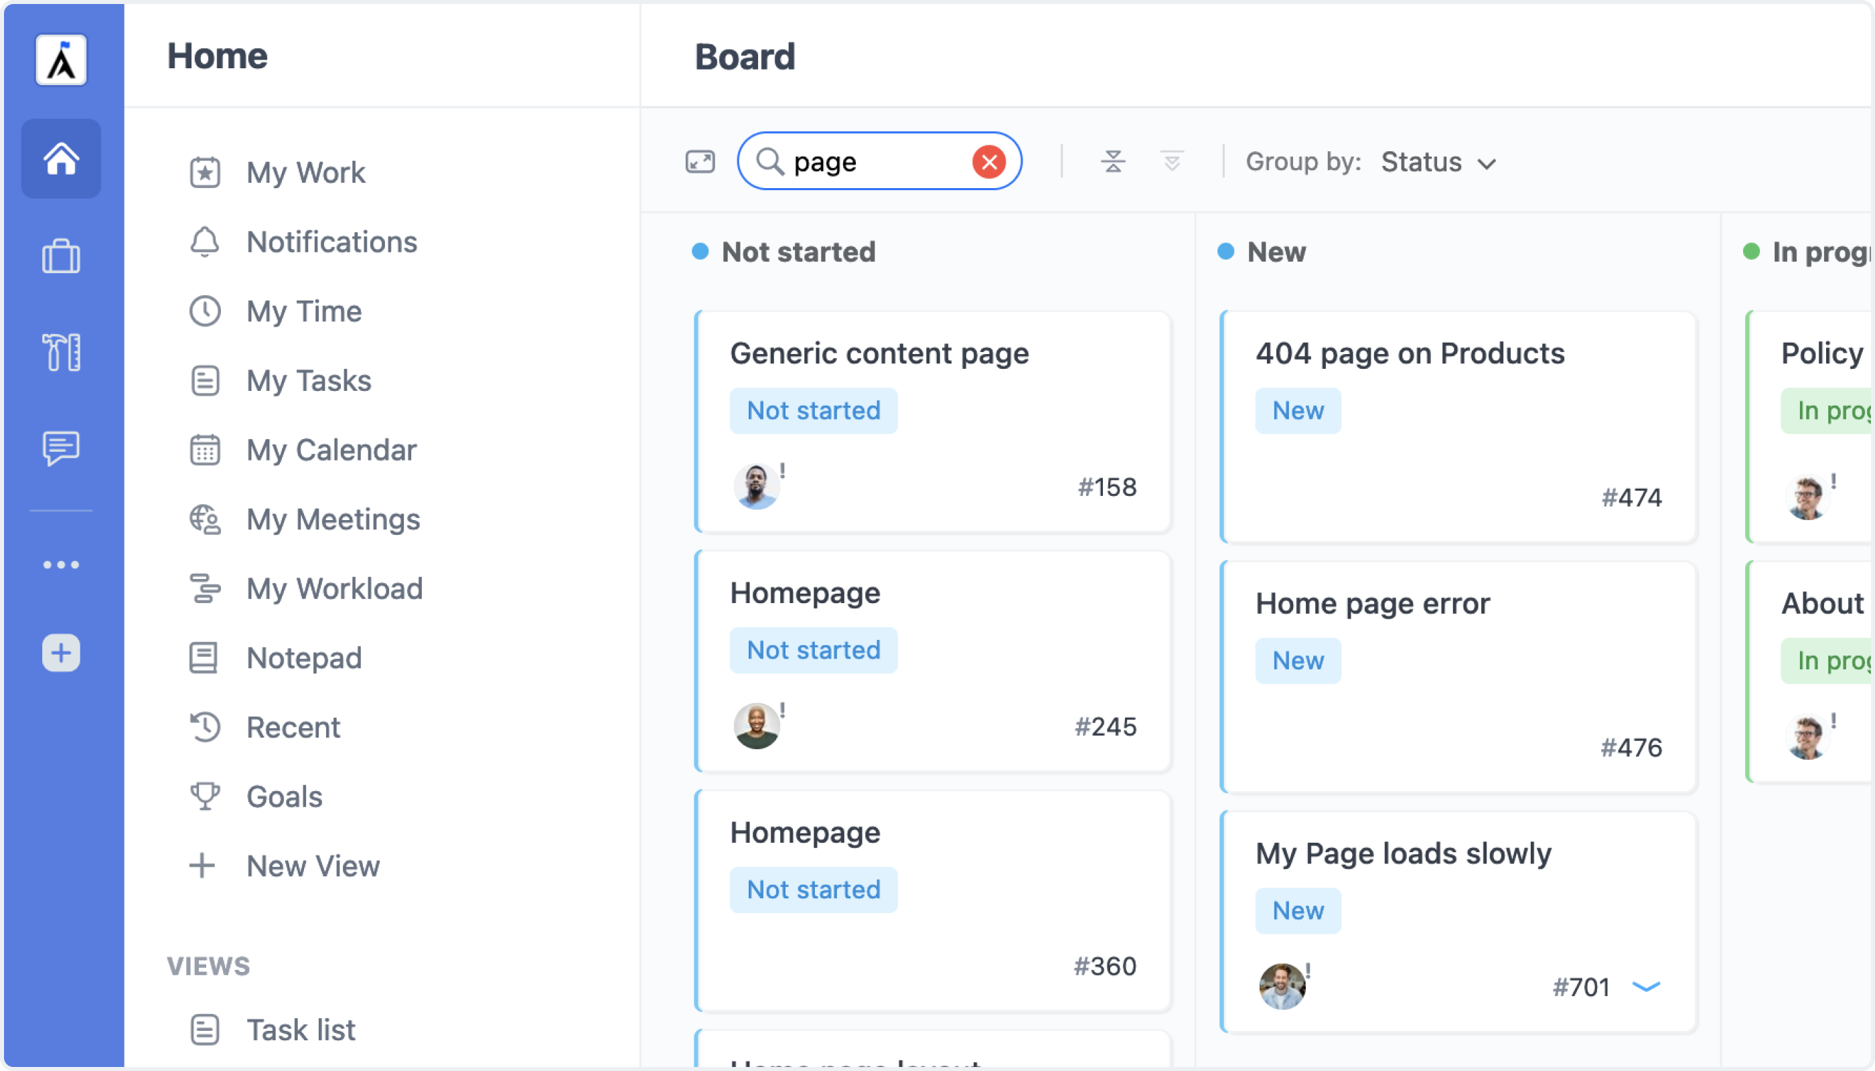
Task: Click inside the page search field
Action: click(x=879, y=161)
